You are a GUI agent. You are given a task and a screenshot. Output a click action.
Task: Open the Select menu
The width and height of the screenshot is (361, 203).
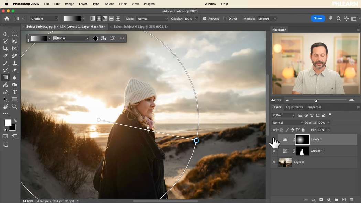tap(109, 4)
